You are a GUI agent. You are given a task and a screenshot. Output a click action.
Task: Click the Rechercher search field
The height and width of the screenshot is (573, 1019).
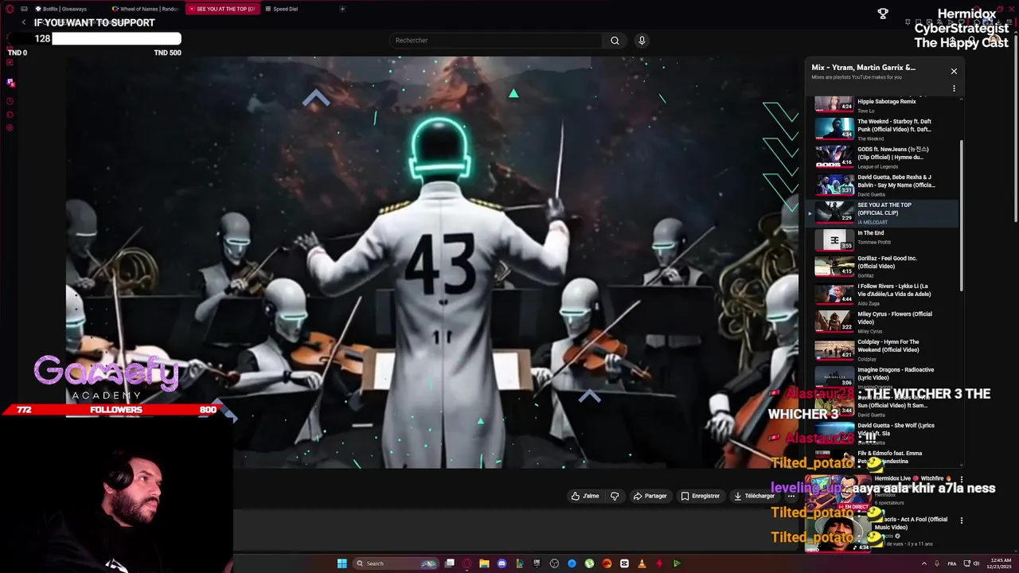pos(496,41)
